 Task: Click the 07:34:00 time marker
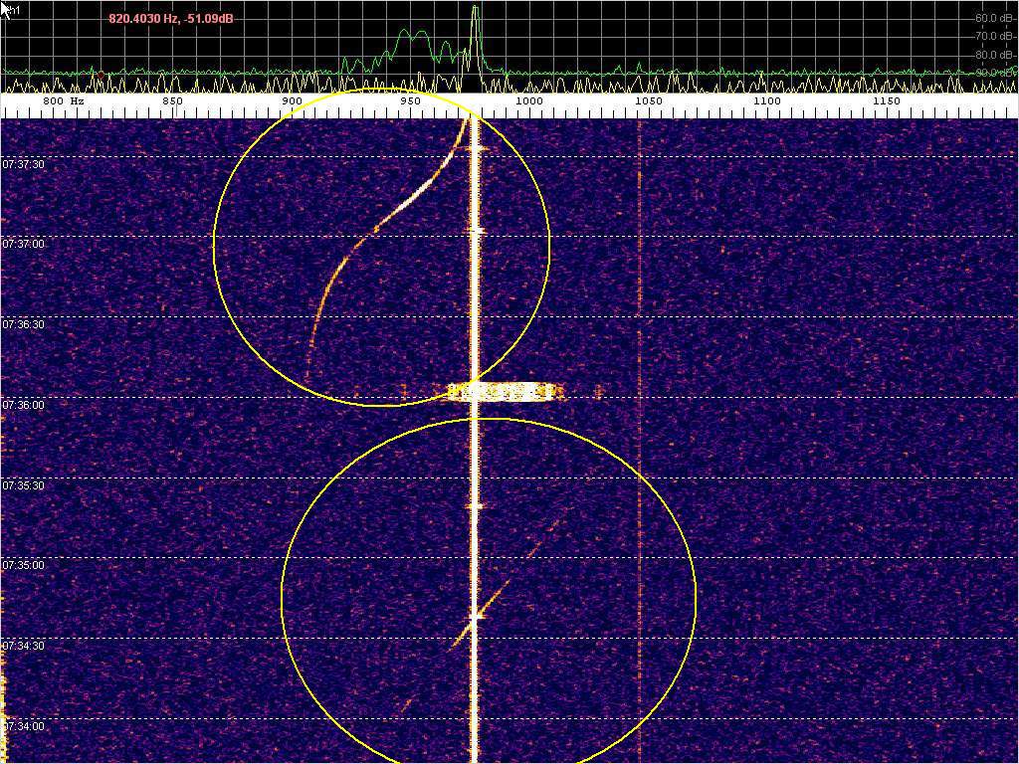click(23, 726)
